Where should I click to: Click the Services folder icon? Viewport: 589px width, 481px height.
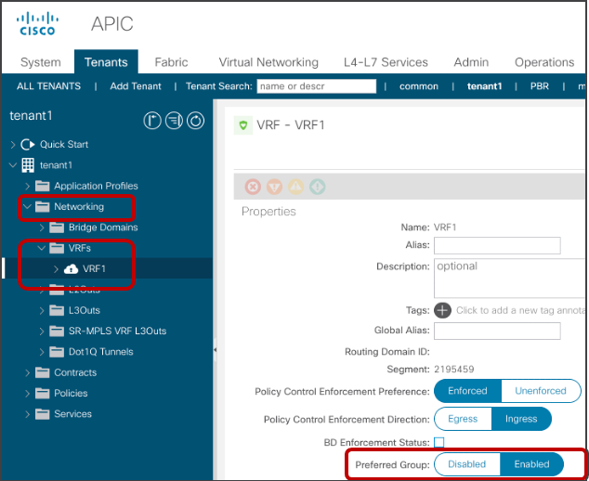click(42, 414)
